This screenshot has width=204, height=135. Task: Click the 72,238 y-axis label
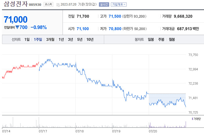193,83
